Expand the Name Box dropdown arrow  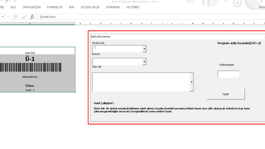[2, 17]
